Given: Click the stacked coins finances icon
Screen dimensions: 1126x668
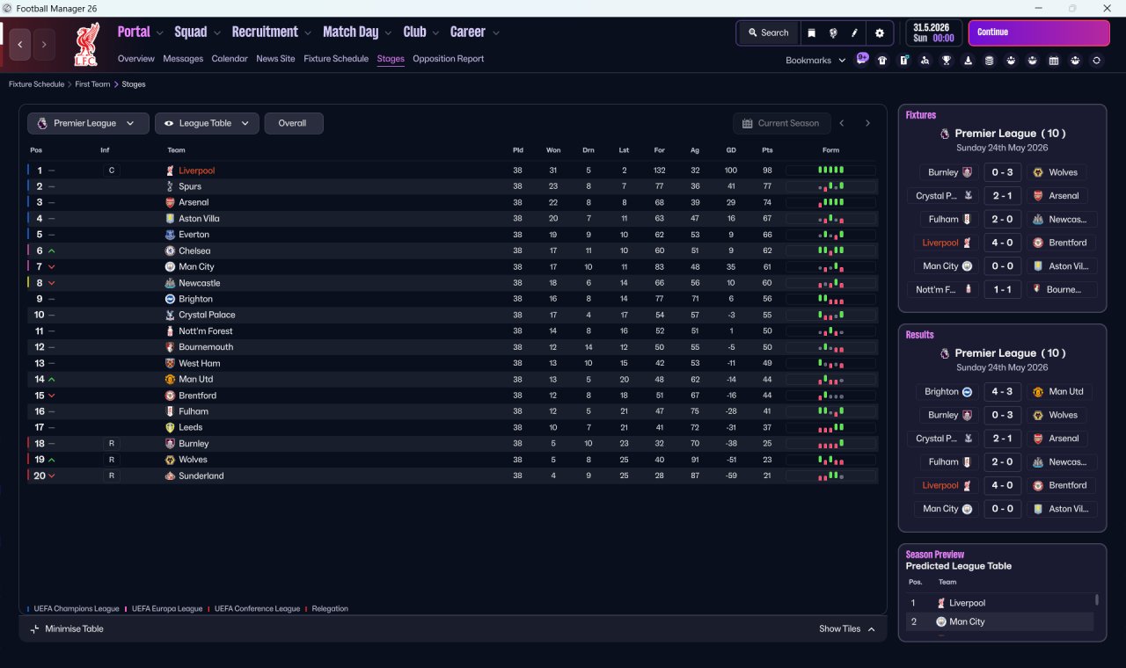Looking at the screenshot, I should click(x=989, y=61).
